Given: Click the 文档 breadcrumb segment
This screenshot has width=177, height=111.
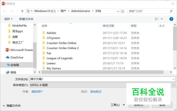Looking at the screenshot, I should pyautogui.click(x=98, y=11).
